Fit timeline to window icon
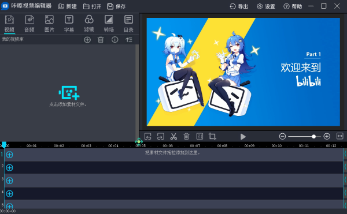 coord(339,136)
